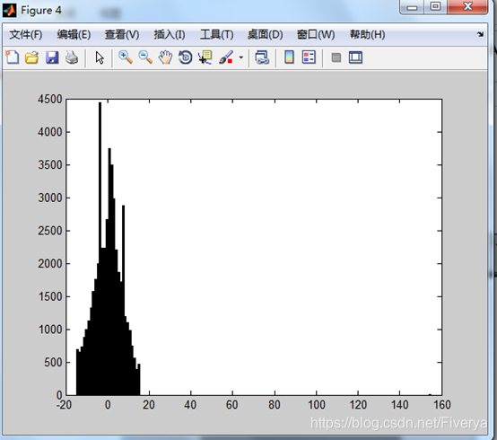Toggle the Link Plot tool
The image size is (497, 440).
coord(262,57)
